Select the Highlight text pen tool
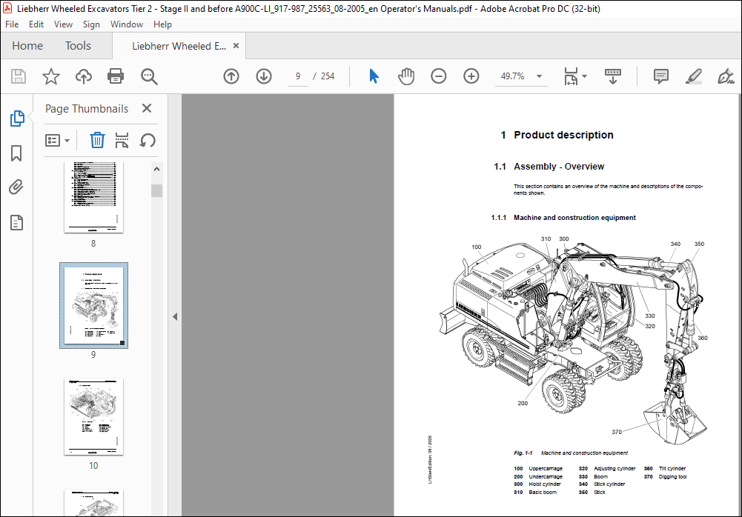 [693, 76]
